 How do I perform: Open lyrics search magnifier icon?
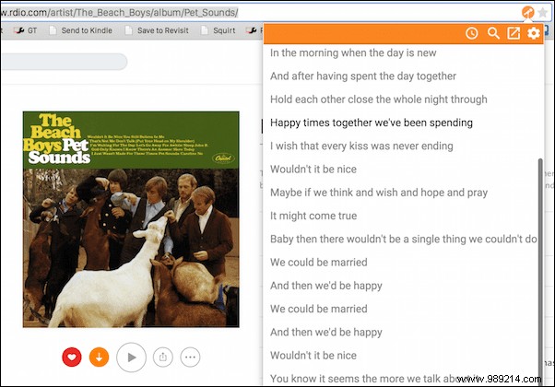[493, 33]
